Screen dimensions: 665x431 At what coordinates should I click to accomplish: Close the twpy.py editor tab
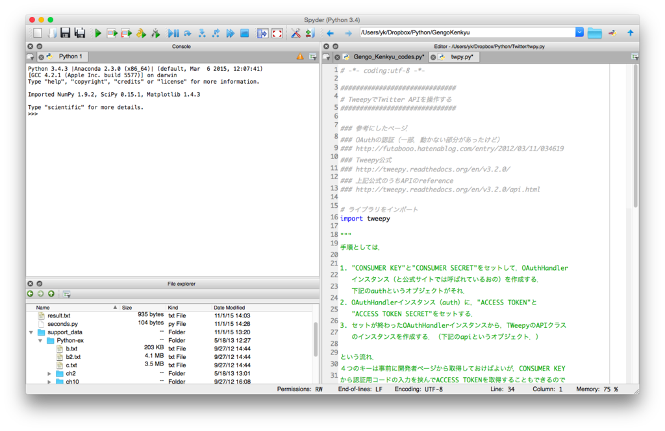[x=433, y=56]
